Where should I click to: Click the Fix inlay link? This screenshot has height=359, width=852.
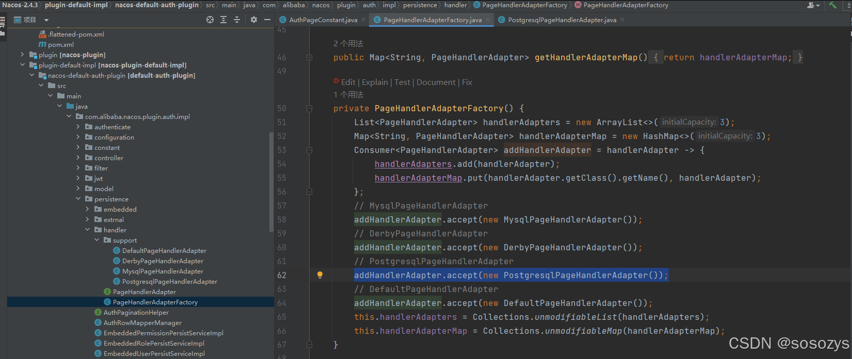[x=467, y=82]
